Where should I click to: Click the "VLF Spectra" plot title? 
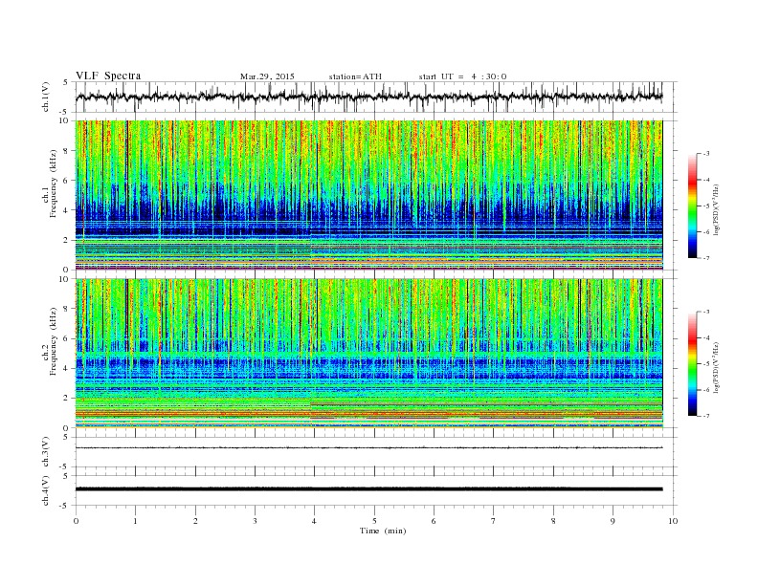pyautogui.click(x=108, y=76)
